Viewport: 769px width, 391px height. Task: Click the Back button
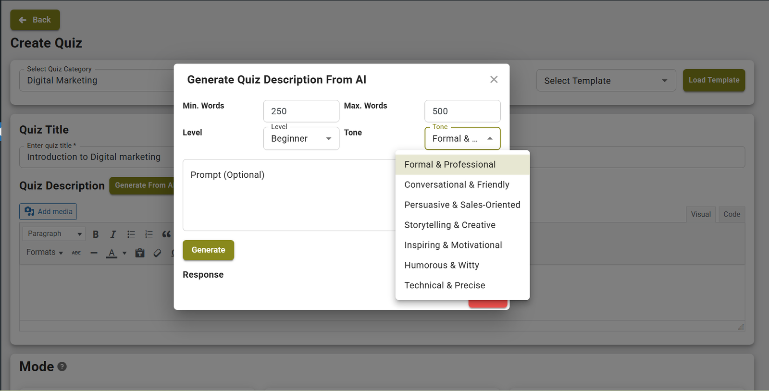pyautogui.click(x=35, y=20)
